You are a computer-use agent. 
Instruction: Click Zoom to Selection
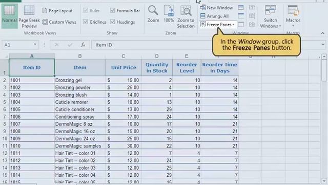[x=186, y=17]
